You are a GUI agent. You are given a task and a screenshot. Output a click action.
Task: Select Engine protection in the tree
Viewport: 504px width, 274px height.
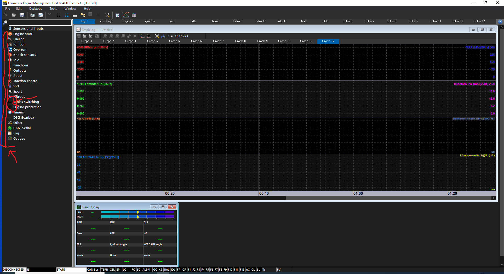point(27,107)
